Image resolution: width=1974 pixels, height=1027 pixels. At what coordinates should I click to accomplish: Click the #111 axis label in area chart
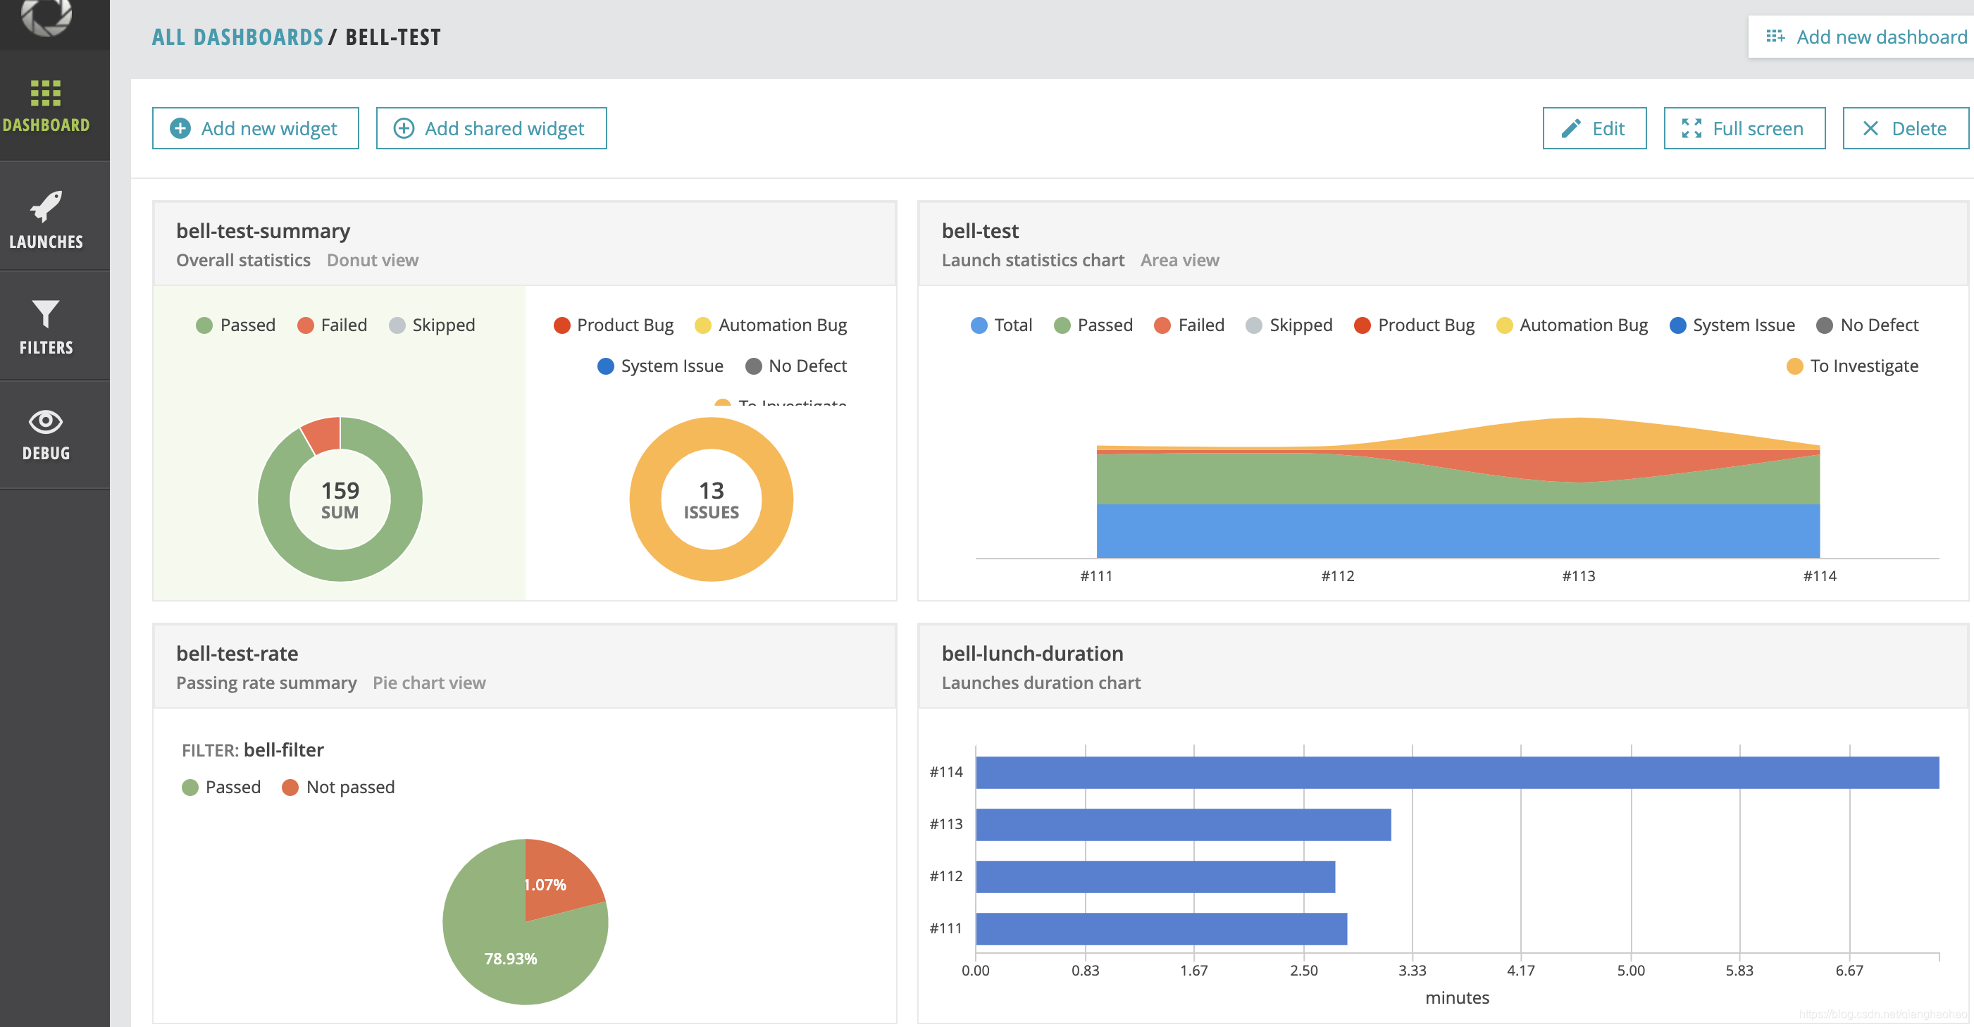tap(1095, 575)
